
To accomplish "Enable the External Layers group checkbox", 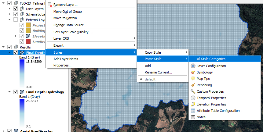I will click(16, 20).
